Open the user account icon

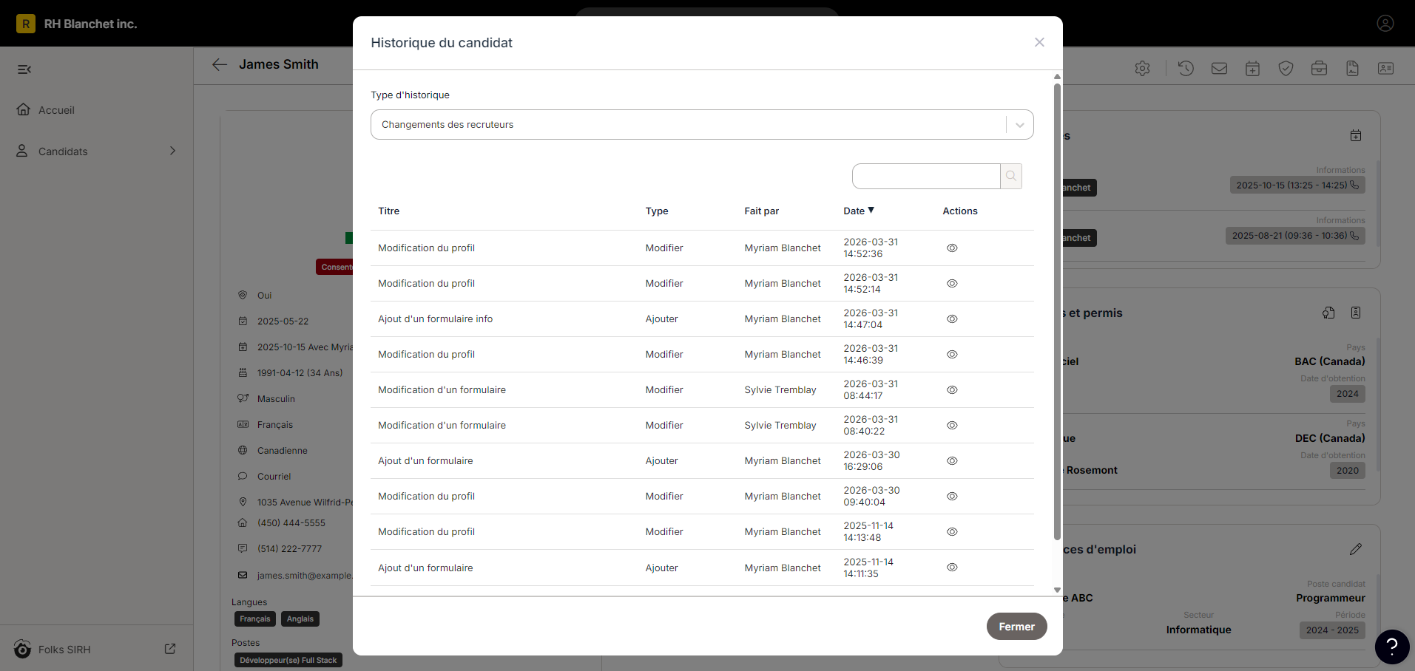pos(1385,24)
